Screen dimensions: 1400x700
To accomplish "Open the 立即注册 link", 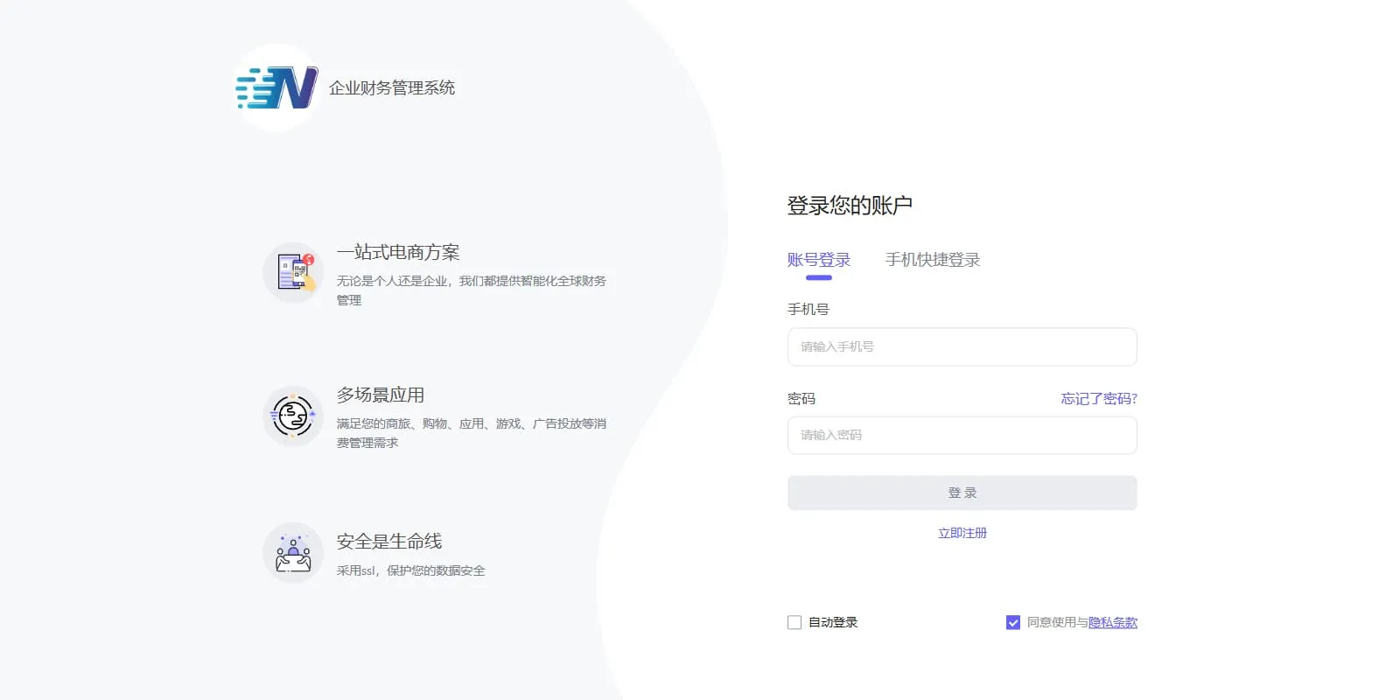I will 962,533.
